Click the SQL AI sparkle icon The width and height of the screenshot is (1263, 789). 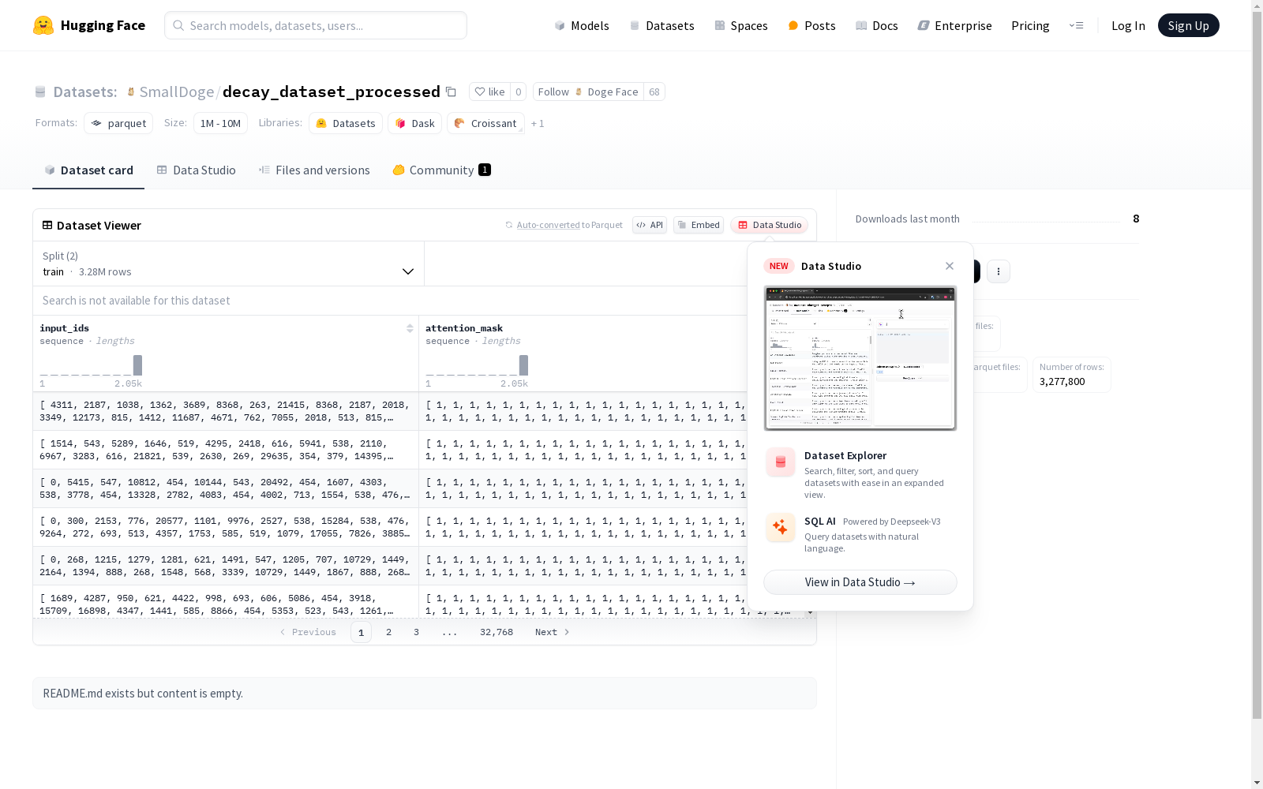pos(781,527)
